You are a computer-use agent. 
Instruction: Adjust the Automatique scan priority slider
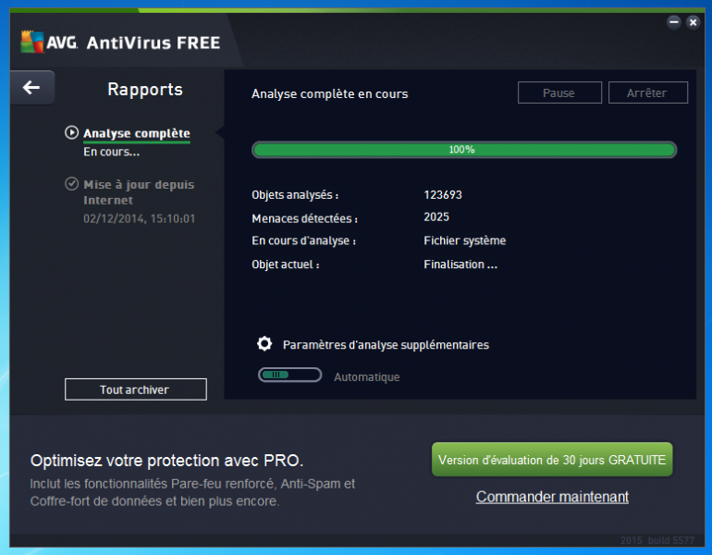click(x=289, y=376)
